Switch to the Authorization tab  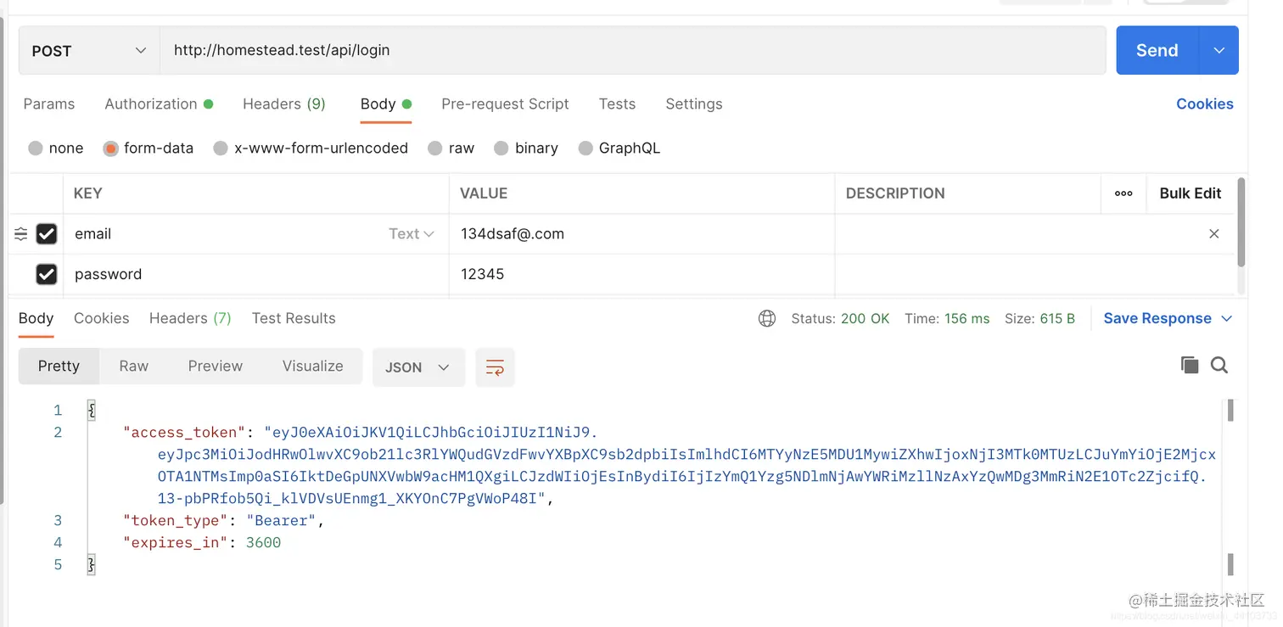pyautogui.click(x=159, y=104)
